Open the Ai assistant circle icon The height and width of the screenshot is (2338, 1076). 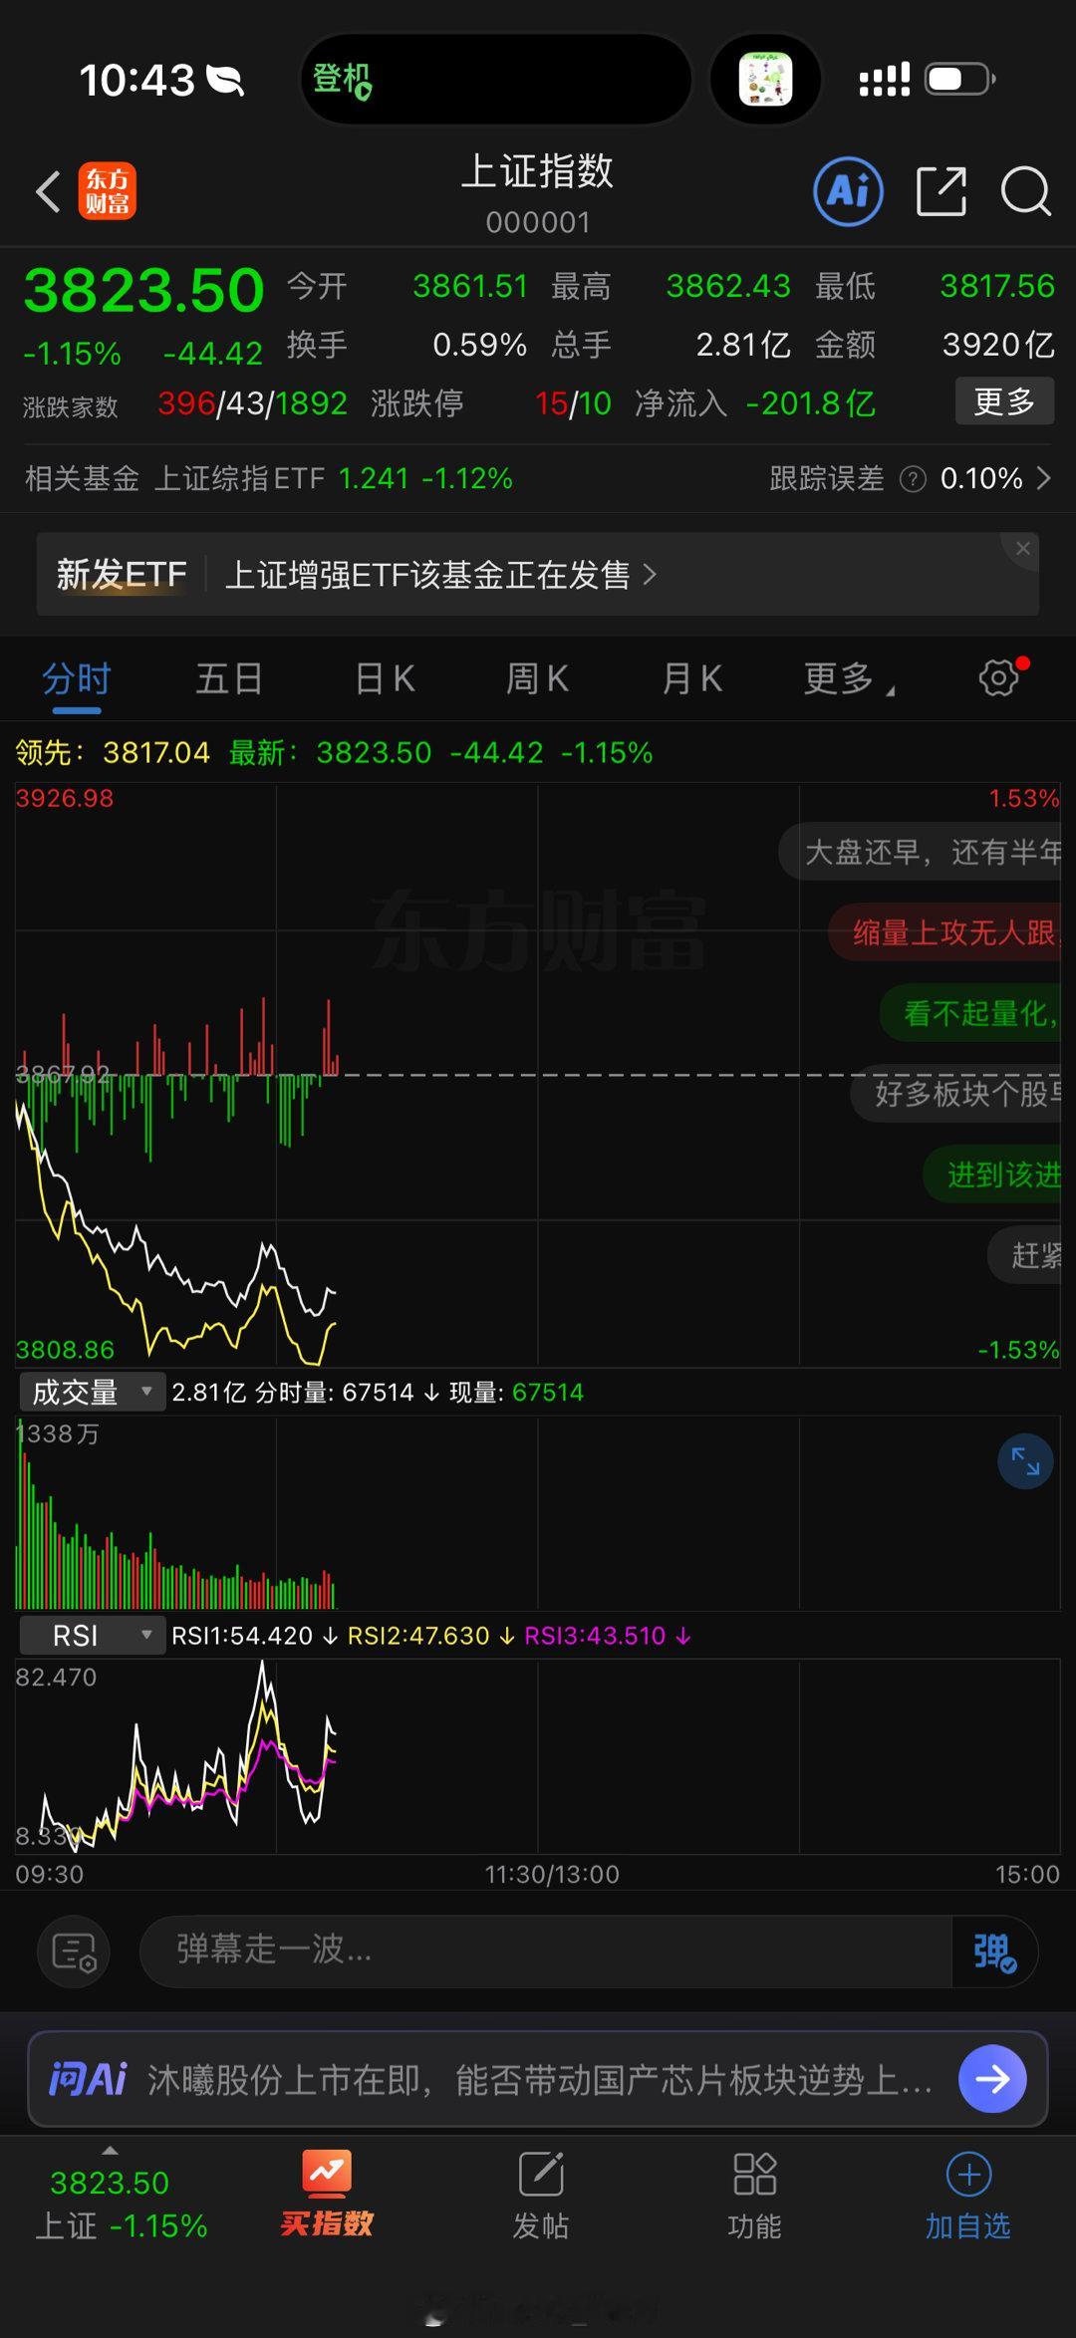[x=848, y=190]
